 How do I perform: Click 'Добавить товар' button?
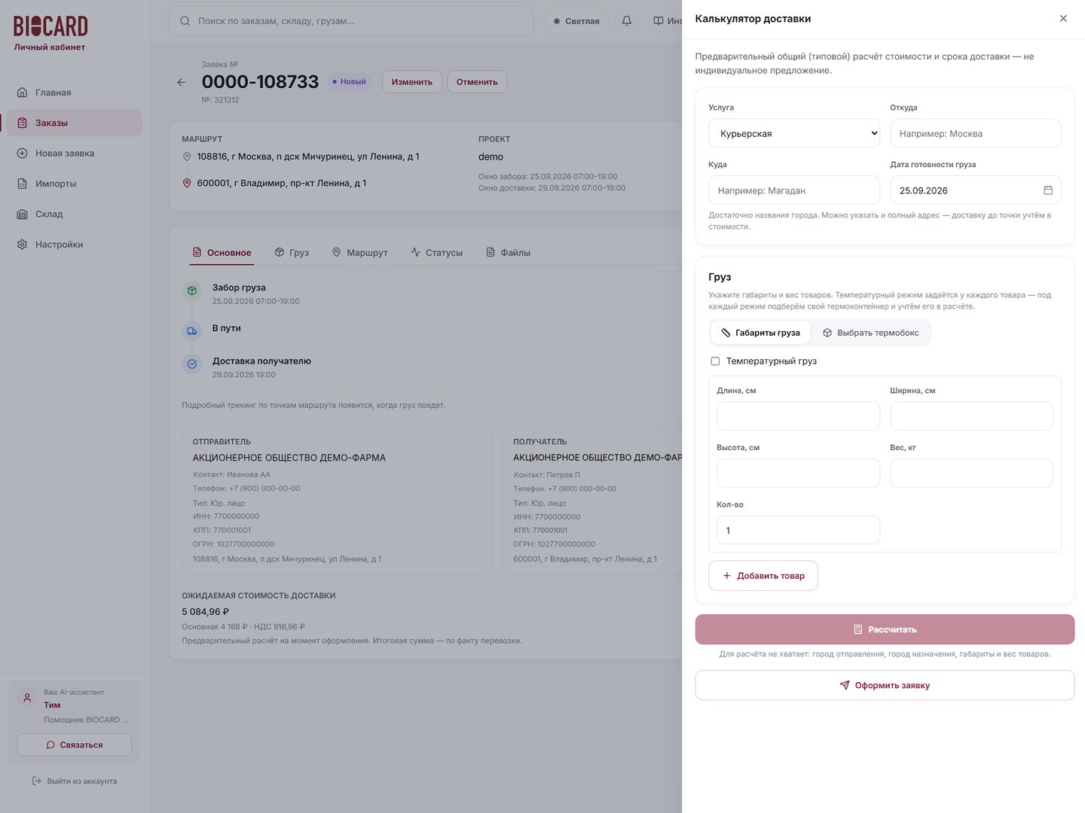click(763, 576)
